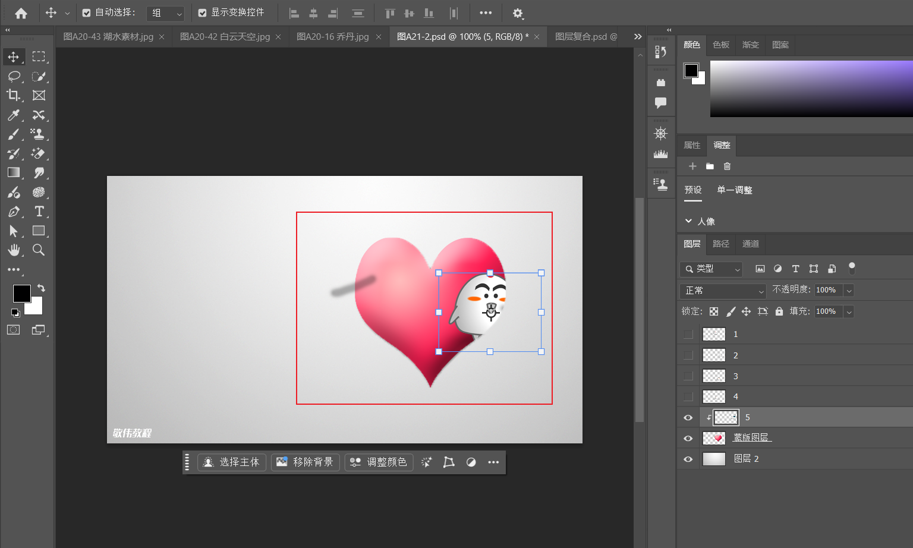Show layer 2 visibility
Viewport: 913px width, 548px height.
pyautogui.click(x=688, y=355)
